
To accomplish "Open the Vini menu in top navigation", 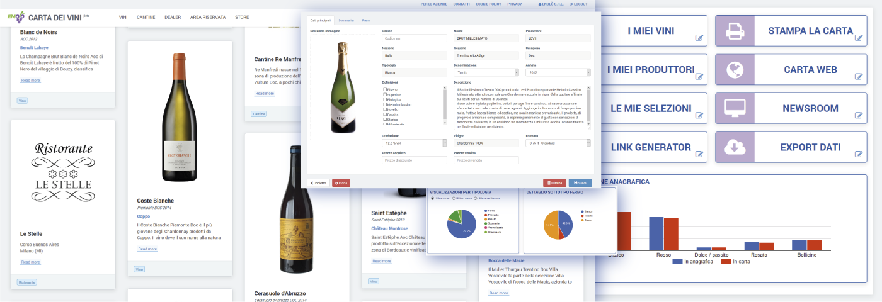I will coord(123,17).
